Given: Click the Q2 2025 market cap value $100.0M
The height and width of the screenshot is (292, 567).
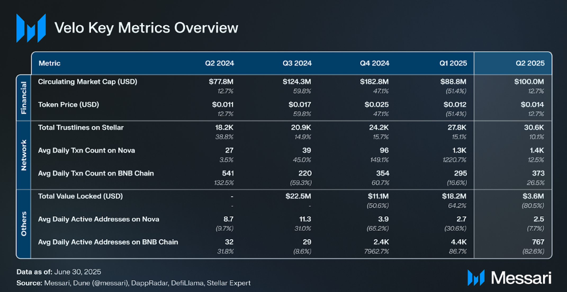Looking at the screenshot, I should tap(529, 82).
